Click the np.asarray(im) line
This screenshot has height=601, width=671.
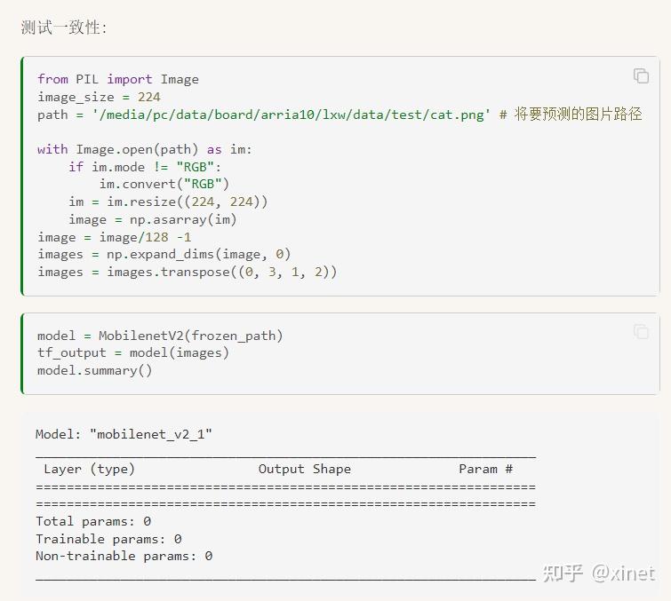point(153,219)
